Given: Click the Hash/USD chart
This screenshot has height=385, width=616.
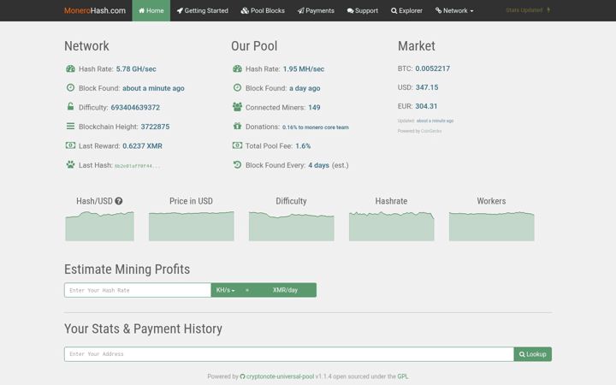Looking at the screenshot, I should click(x=100, y=226).
